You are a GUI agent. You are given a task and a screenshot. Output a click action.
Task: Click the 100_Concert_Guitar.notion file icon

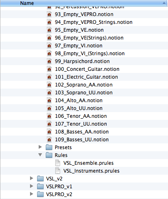coord(49,69)
